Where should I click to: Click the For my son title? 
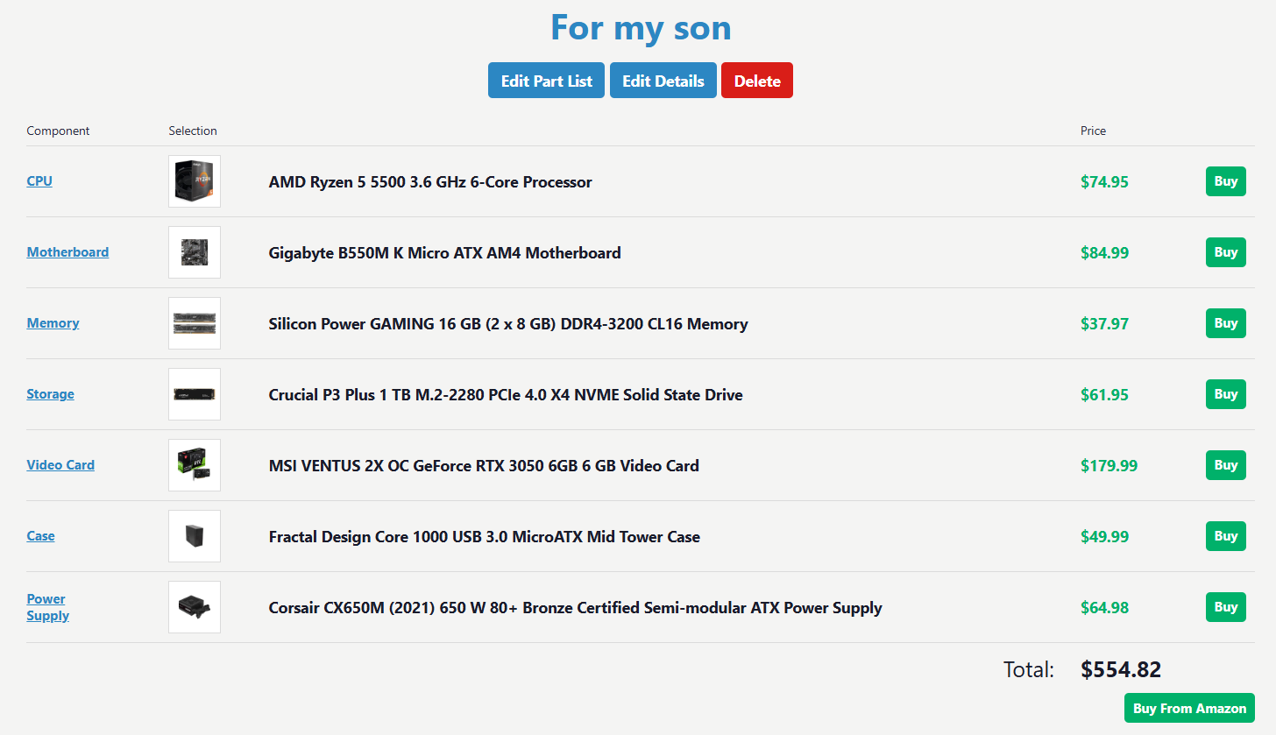[641, 27]
